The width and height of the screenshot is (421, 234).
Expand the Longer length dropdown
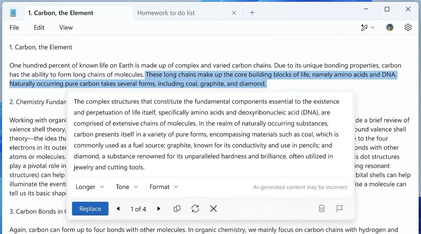90,187
